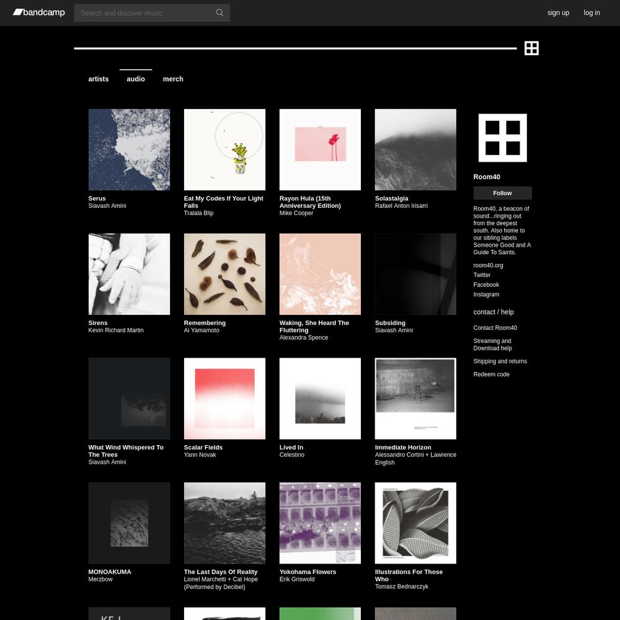
Task: Open the sign up link
Action: pos(559,12)
